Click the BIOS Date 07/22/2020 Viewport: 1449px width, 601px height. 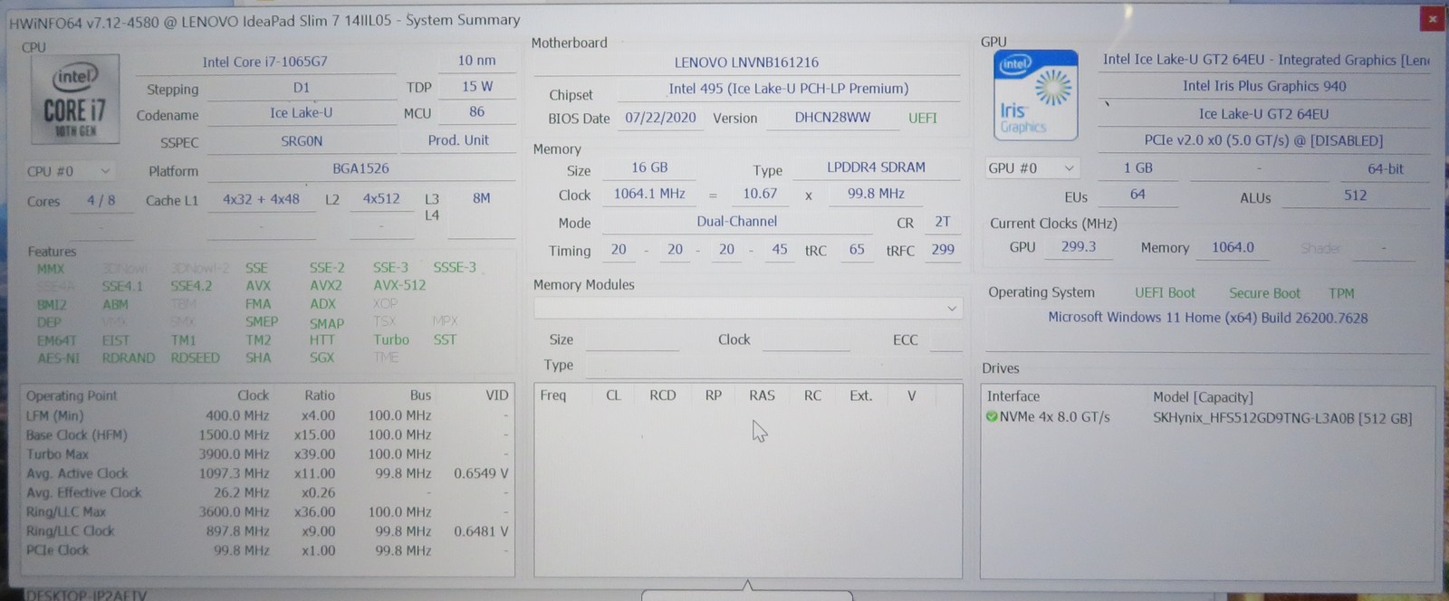click(660, 118)
